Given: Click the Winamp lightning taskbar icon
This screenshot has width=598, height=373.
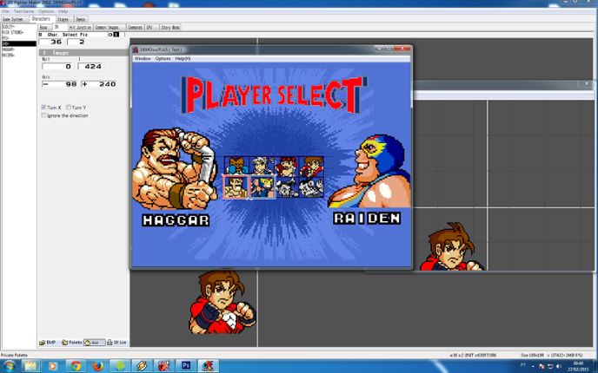Looking at the screenshot, I should click(x=142, y=366).
